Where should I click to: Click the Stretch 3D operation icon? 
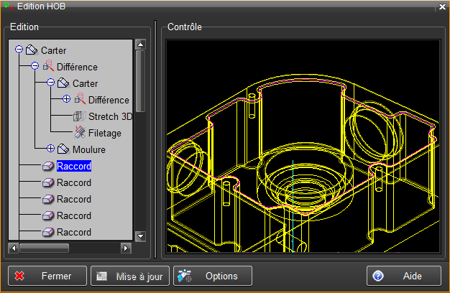[79, 116]
